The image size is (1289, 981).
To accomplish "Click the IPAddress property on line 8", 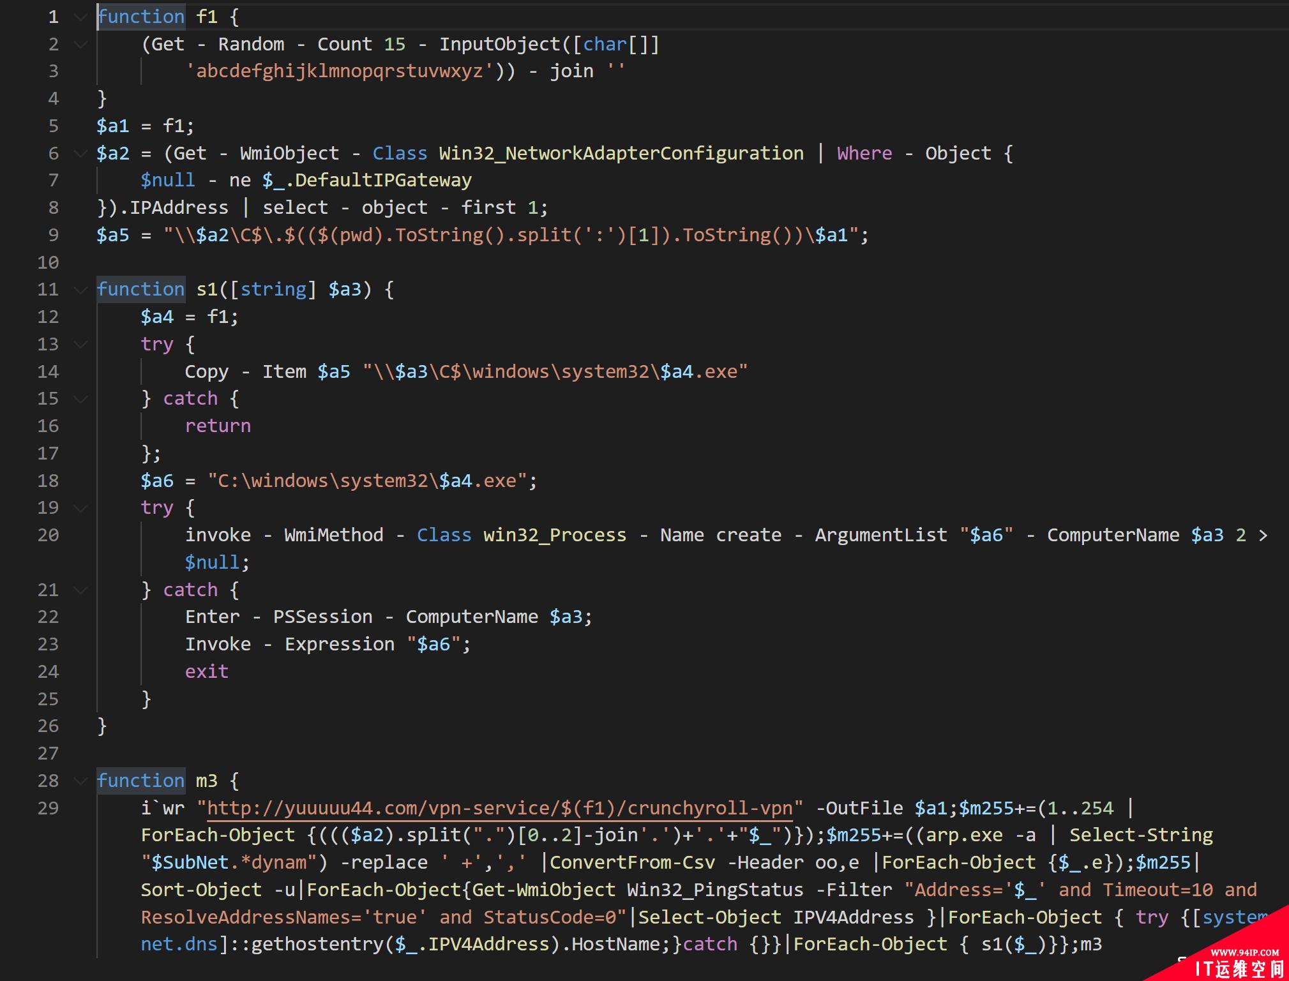I will (x=179, y=208).
